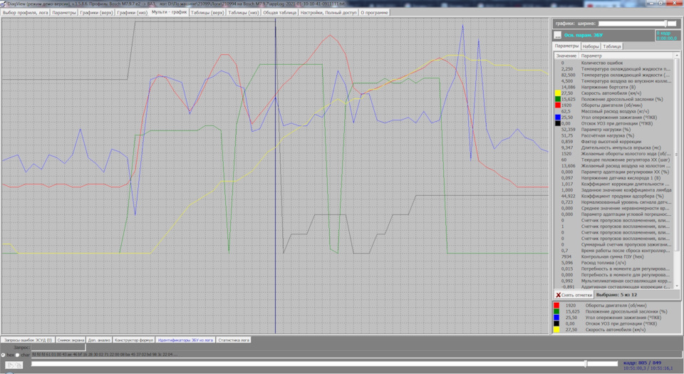This screenshot has height=374, width=684.
Task: Click black swatch beside Отскок УОЗ in list
Action: click(557, 123)
